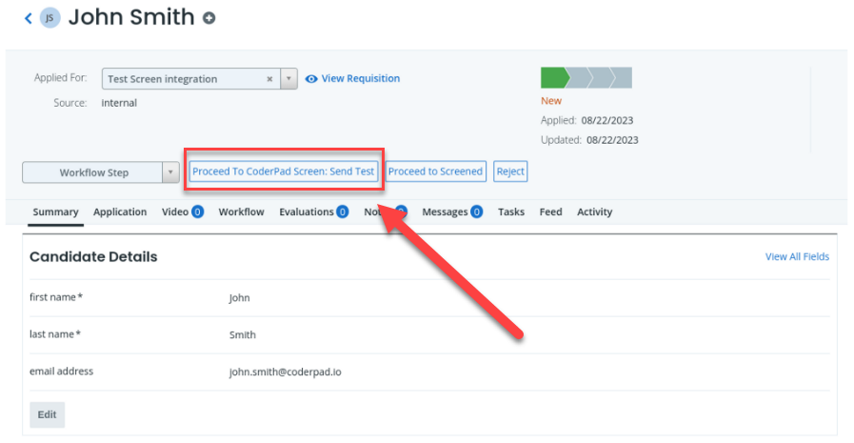Open the Feed tab
Viewport: 854px width, 443px height.
tap(550, 211)
